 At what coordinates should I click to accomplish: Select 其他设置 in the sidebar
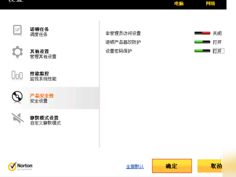[39, 51]
